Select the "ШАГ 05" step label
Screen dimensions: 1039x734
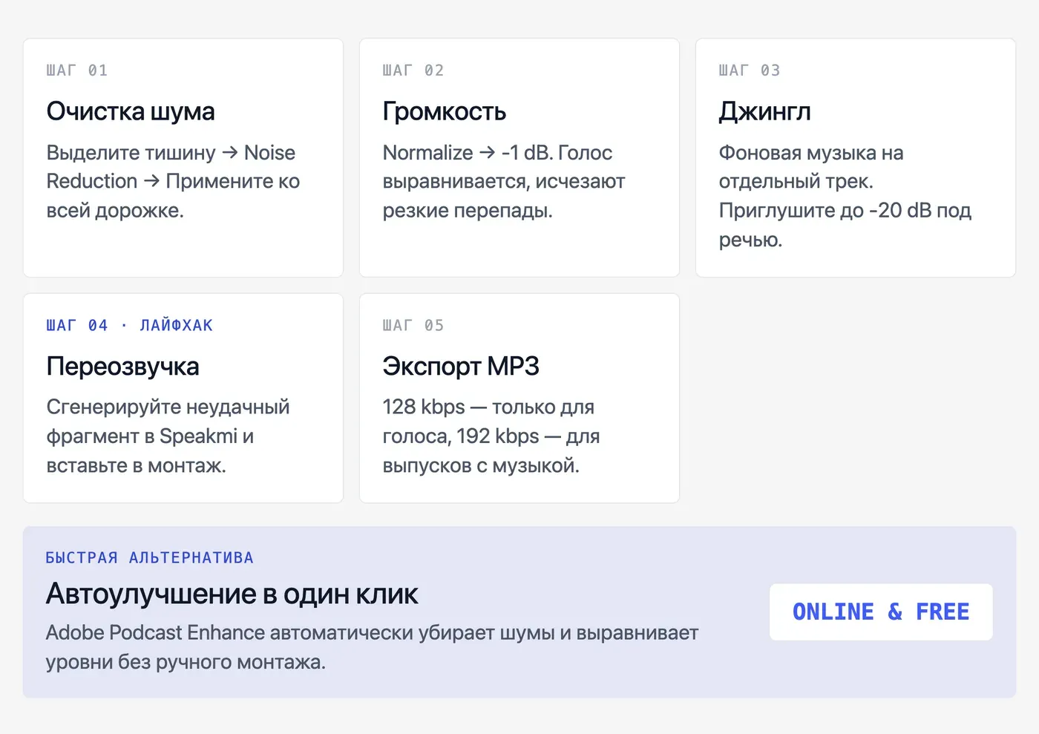[413, 325]
